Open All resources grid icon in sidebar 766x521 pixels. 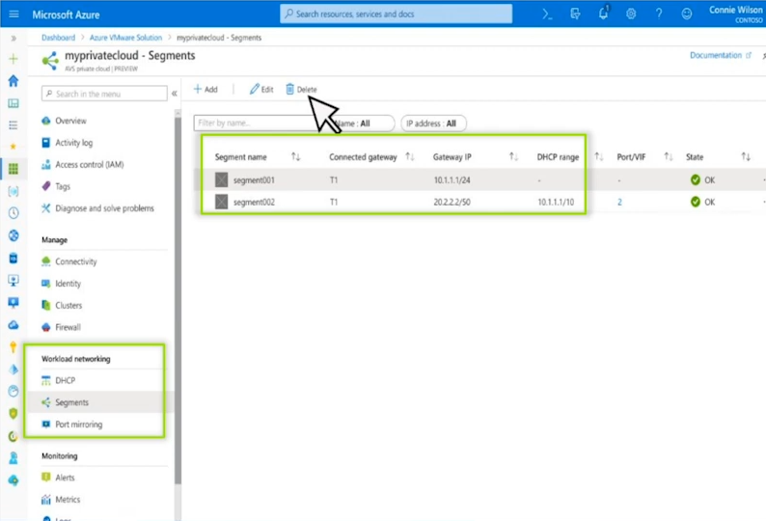click(14, 169)
